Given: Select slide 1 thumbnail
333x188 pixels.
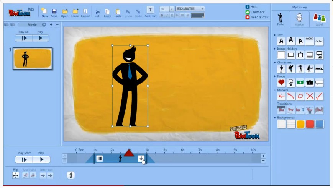Looking at the screenshot, I should [x=32, y=58].
